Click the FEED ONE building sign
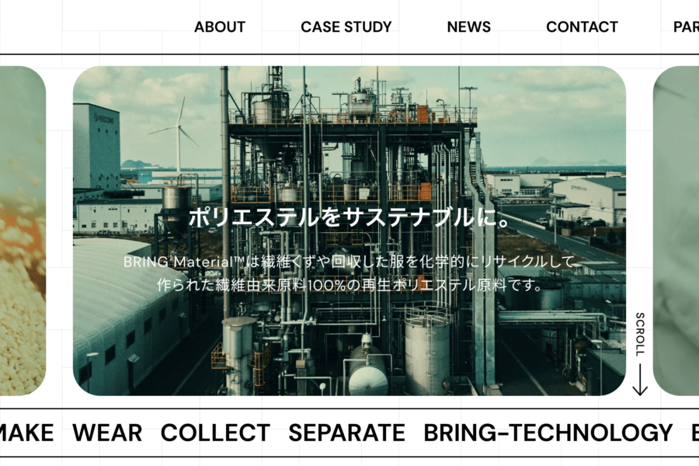 coord(104,118)
